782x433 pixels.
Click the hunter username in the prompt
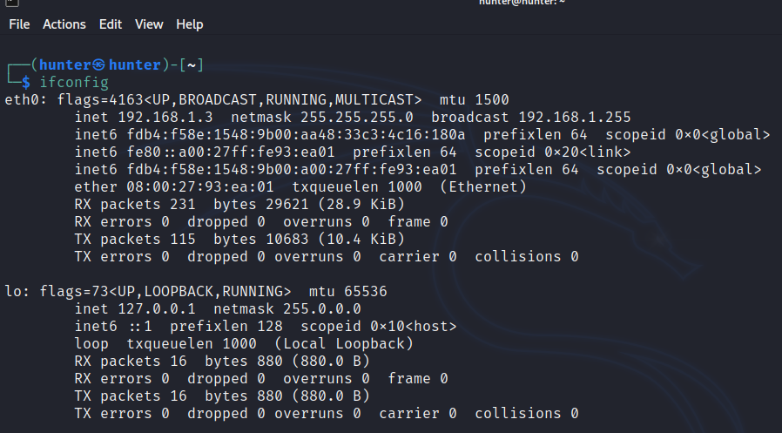tap(64, 64)
